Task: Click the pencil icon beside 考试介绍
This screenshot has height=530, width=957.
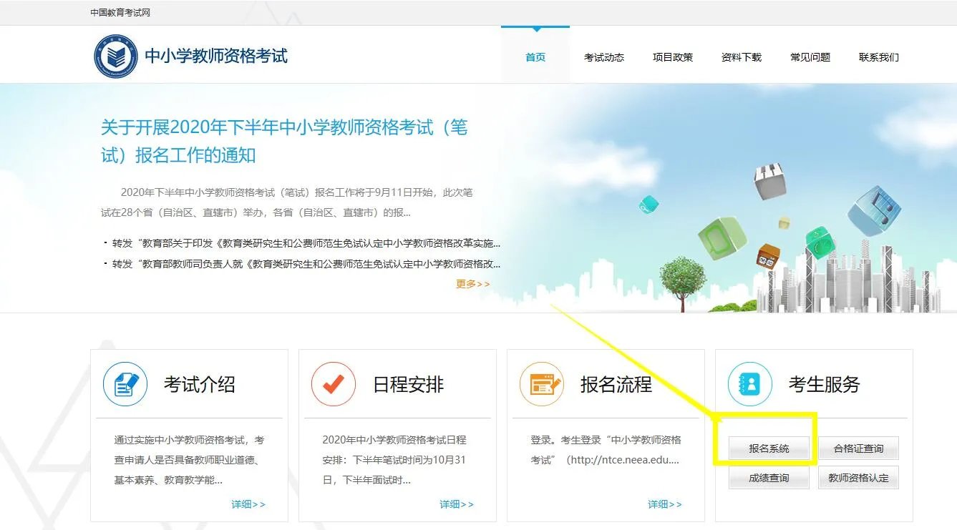Action: click(x=125, y=383)
